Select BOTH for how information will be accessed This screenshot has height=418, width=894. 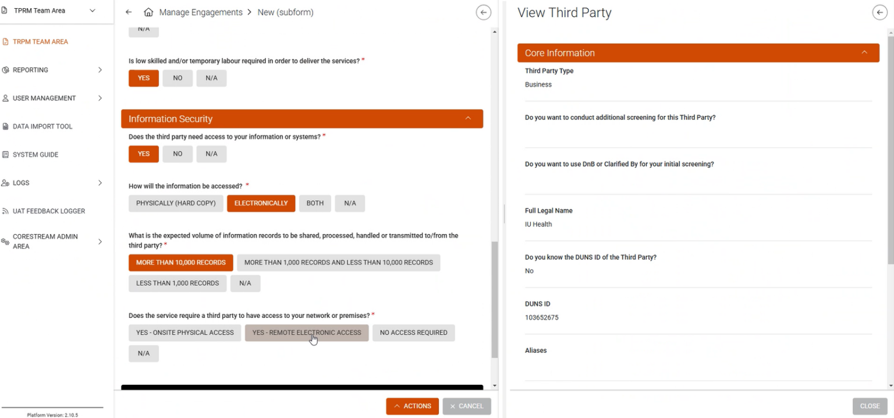(315, 203)
